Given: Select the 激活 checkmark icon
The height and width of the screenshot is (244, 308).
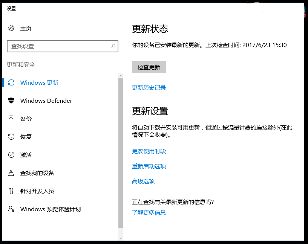Looking at the screenshot, I should [x=11, y=155].
